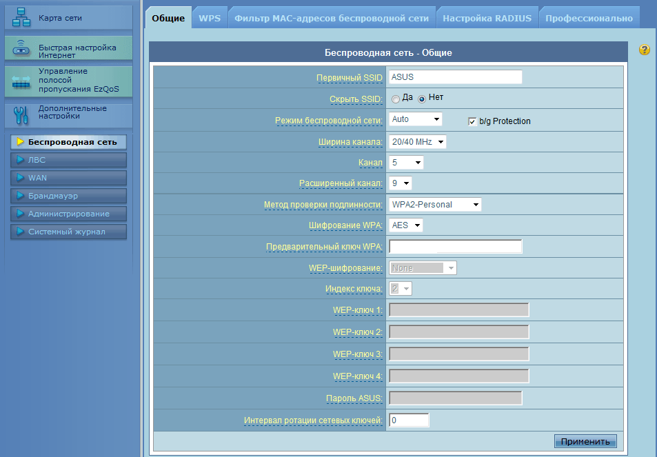The height and width of the screenshot is (457, 657).
Task: Click the Первичный SSID input field
Action: 455,77
